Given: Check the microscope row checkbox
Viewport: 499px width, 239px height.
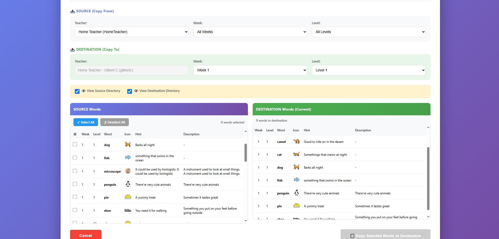Looking at the screenshot, I should pos(75,171).
